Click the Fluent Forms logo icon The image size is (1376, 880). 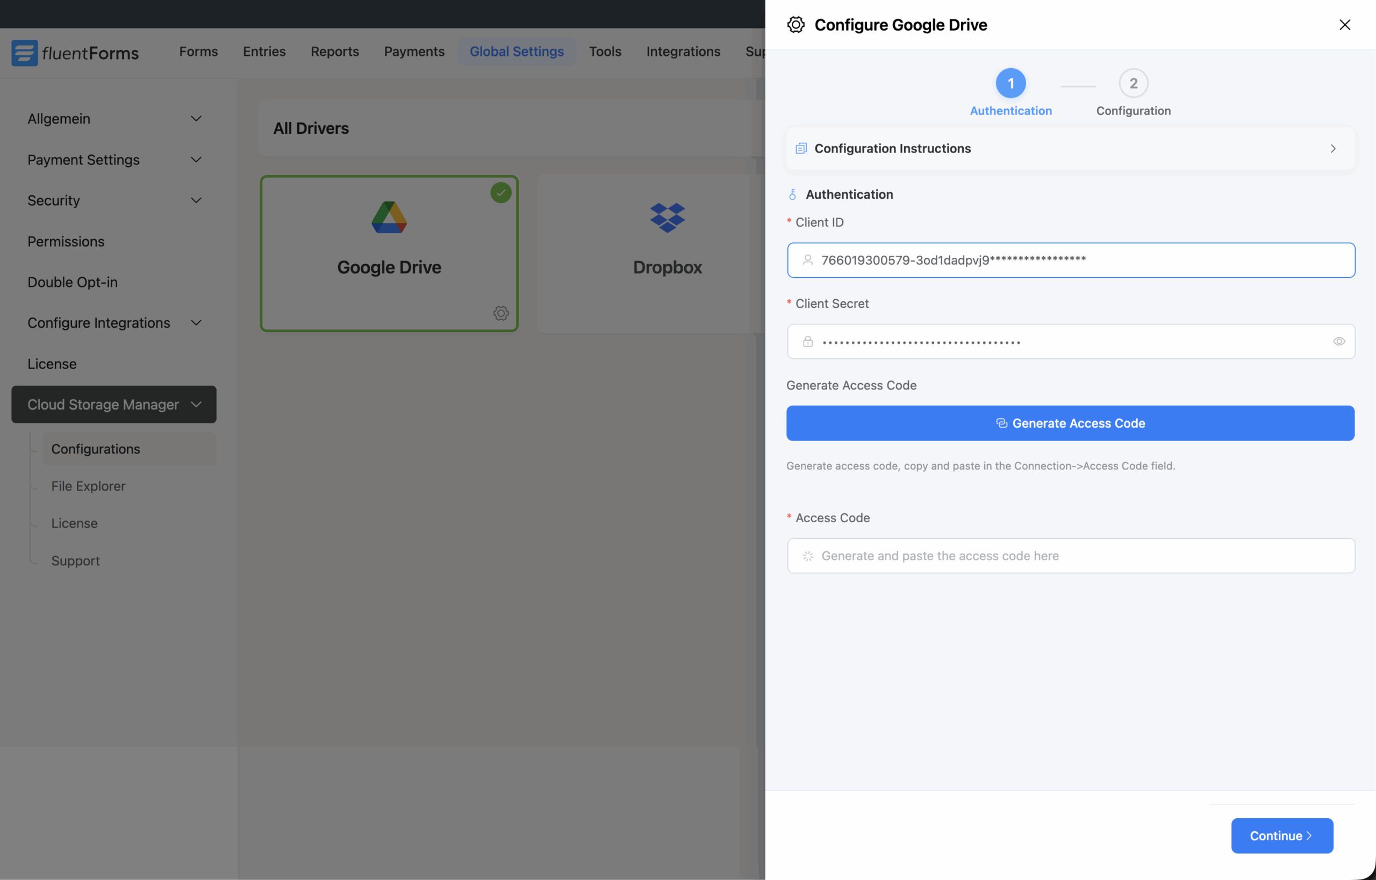tap(25, 53)
